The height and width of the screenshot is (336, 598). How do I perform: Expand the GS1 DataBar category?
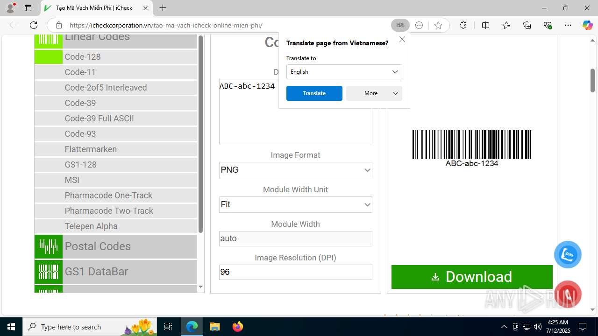116,272
